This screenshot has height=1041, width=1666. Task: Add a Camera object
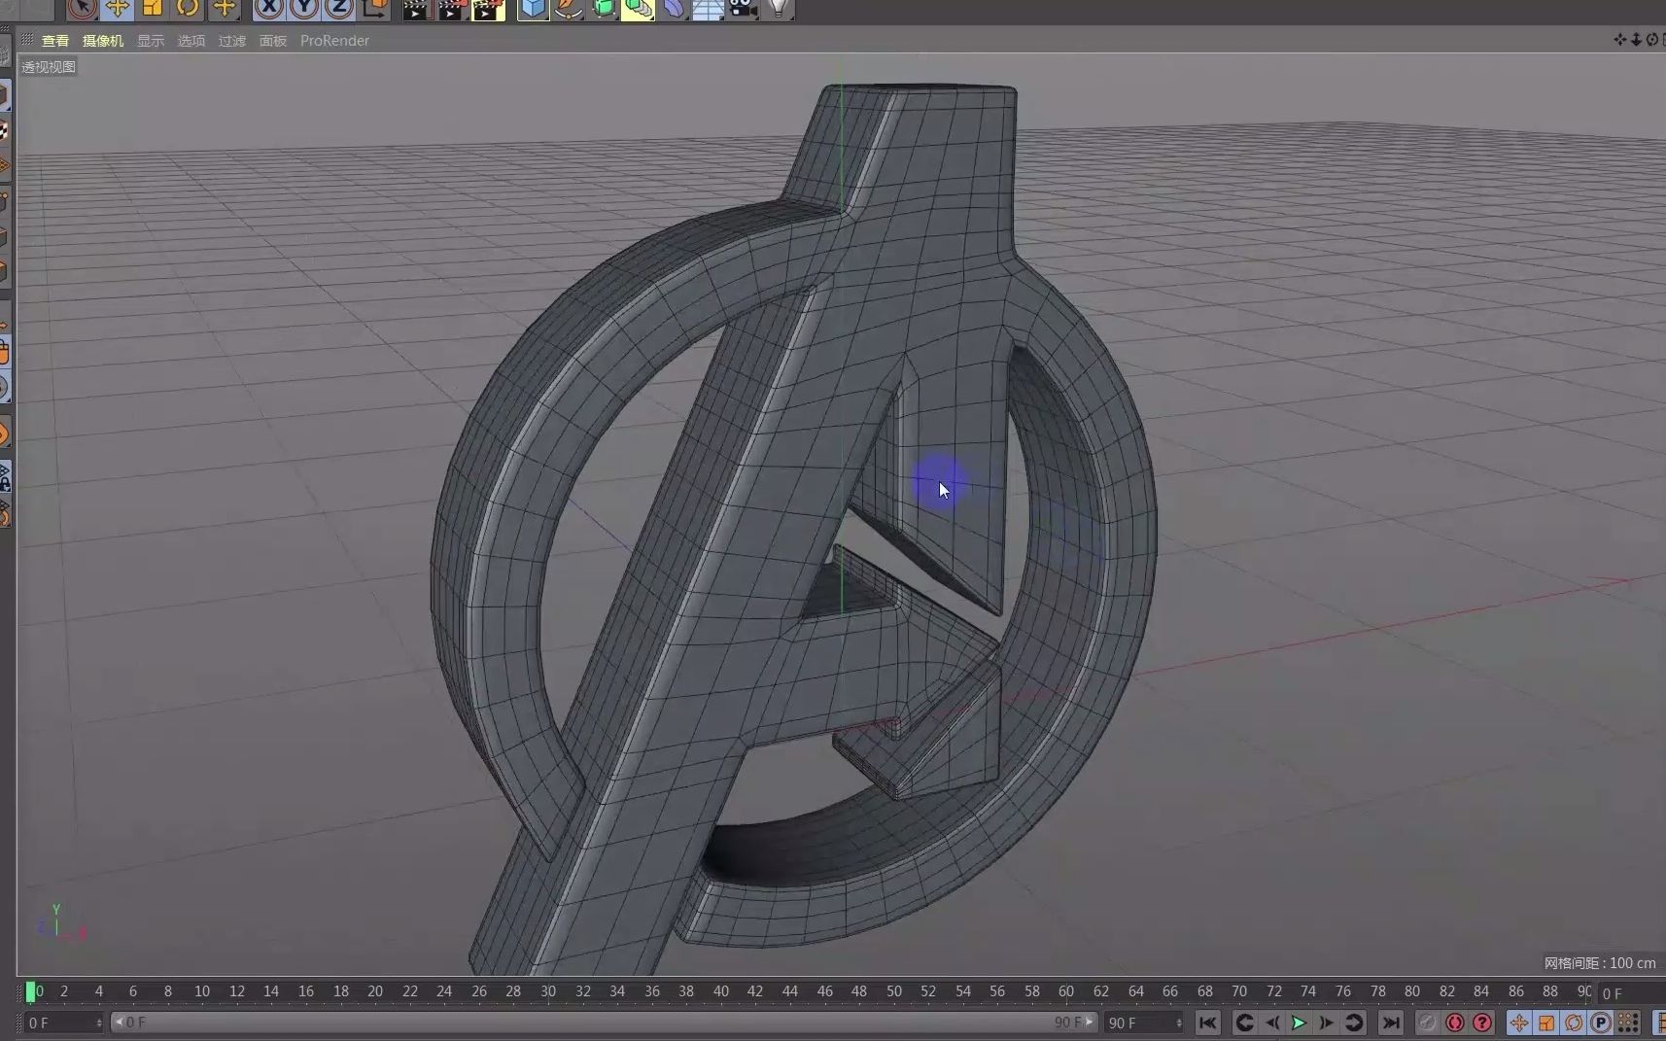743,9
